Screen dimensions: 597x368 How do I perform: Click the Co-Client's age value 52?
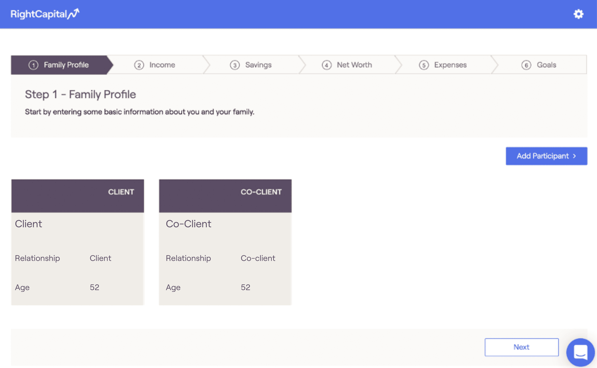click(245, 287)
